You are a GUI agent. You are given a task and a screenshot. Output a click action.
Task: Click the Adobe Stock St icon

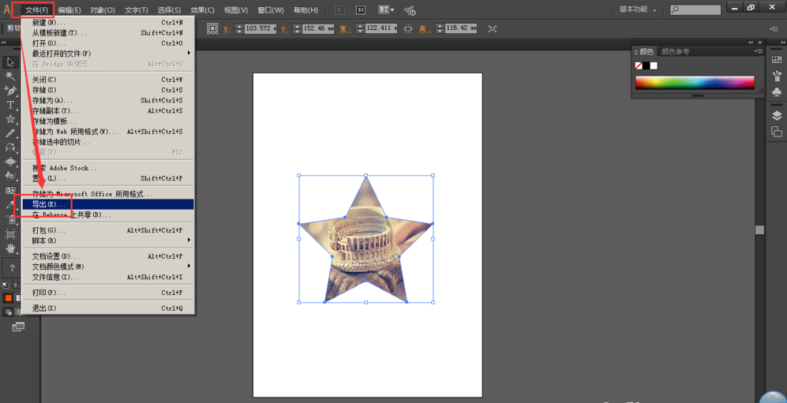tap(361, 10)
